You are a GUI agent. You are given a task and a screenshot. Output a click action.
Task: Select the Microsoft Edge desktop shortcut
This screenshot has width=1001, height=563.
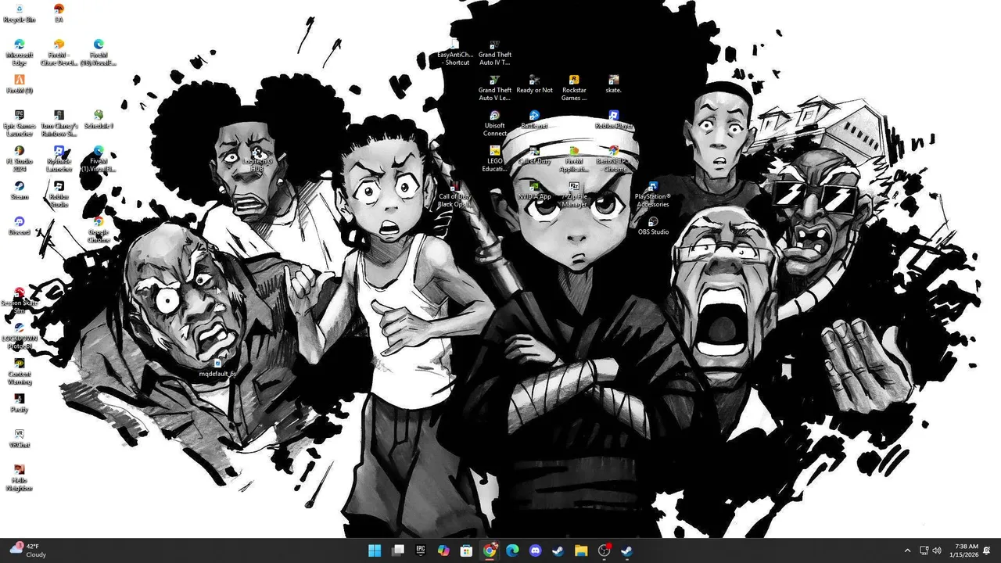tap(20, 52)
